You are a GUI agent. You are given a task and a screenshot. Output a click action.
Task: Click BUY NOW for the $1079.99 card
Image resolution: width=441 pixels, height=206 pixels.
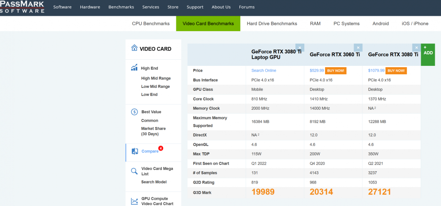point(396,70)
